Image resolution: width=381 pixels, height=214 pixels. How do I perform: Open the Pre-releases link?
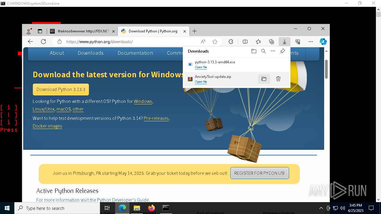point(156,118)
